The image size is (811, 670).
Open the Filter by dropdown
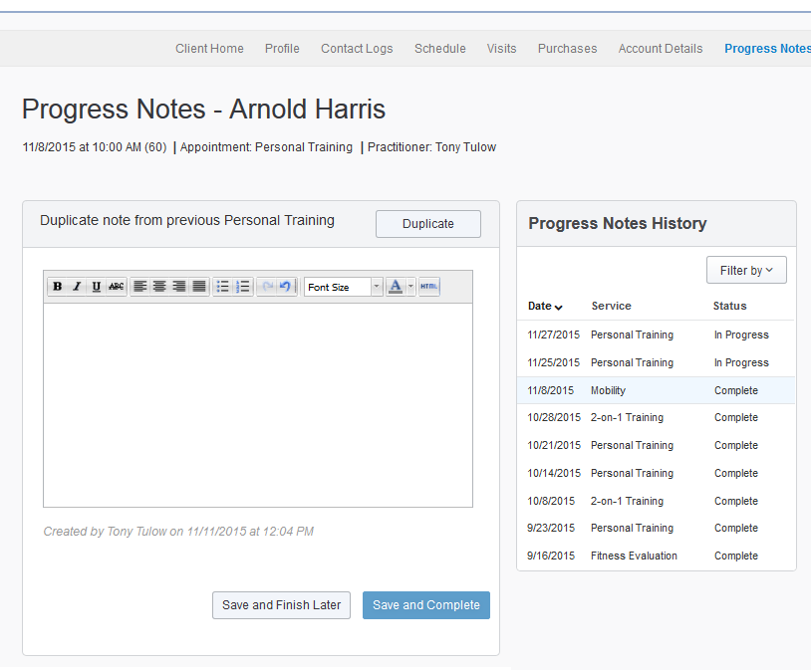[746, 270]
